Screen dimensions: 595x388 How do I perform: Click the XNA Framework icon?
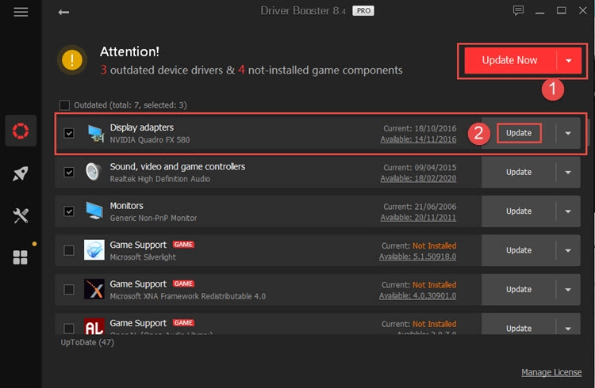click(x=94, y=289)
